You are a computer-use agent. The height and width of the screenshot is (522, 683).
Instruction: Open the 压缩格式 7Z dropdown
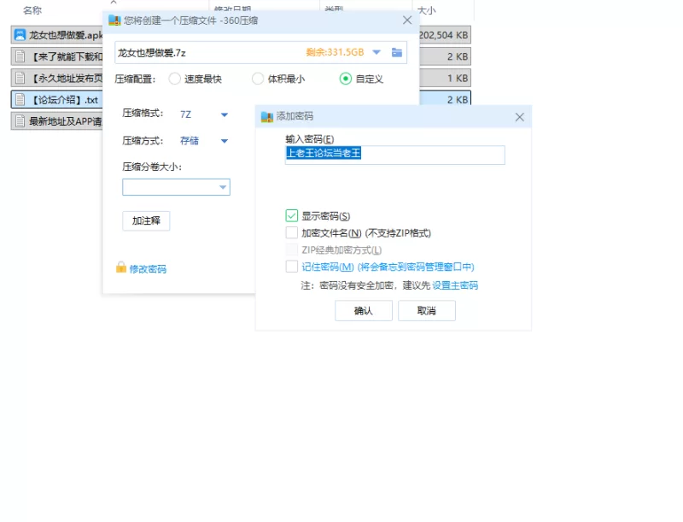pos(225,115)
